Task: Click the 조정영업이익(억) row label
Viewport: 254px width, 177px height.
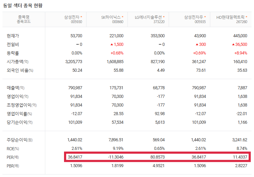Action: (22, 105)
